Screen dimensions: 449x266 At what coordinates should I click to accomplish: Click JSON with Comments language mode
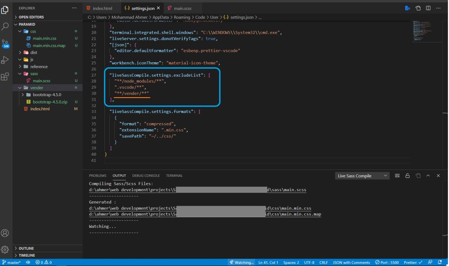[x=351, y=262]
